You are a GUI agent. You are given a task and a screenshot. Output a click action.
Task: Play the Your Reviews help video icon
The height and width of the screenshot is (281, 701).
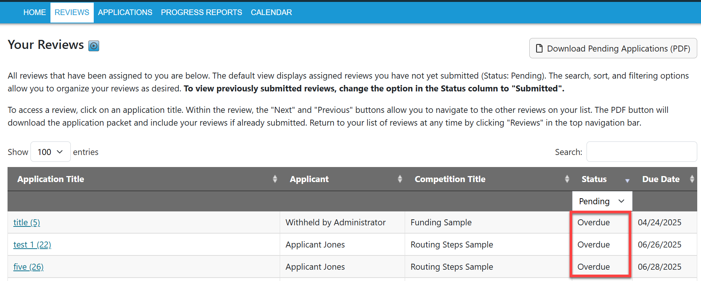click(94, 46)
